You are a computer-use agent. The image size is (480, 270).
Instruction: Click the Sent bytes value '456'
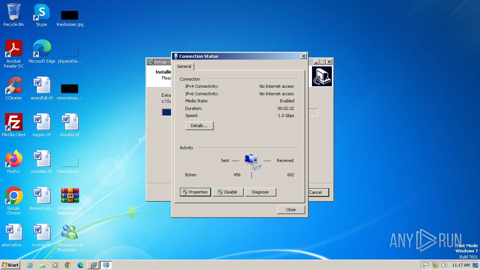coord(237,175)
